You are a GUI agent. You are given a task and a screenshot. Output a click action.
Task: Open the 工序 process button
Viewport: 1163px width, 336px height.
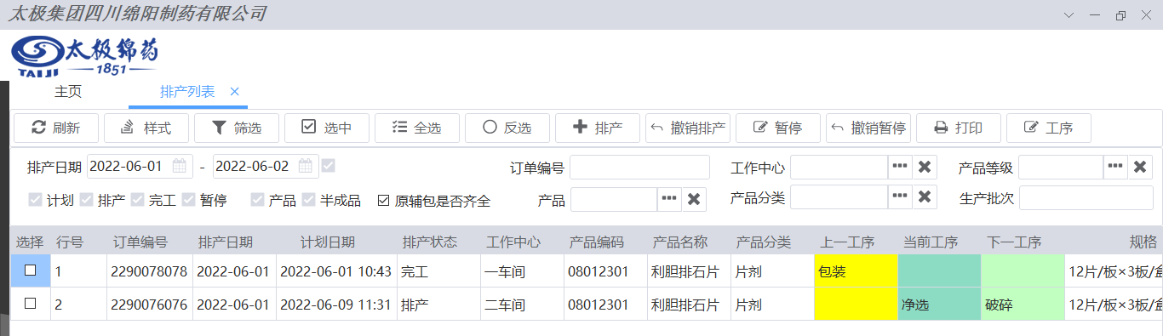(1049, 128)
